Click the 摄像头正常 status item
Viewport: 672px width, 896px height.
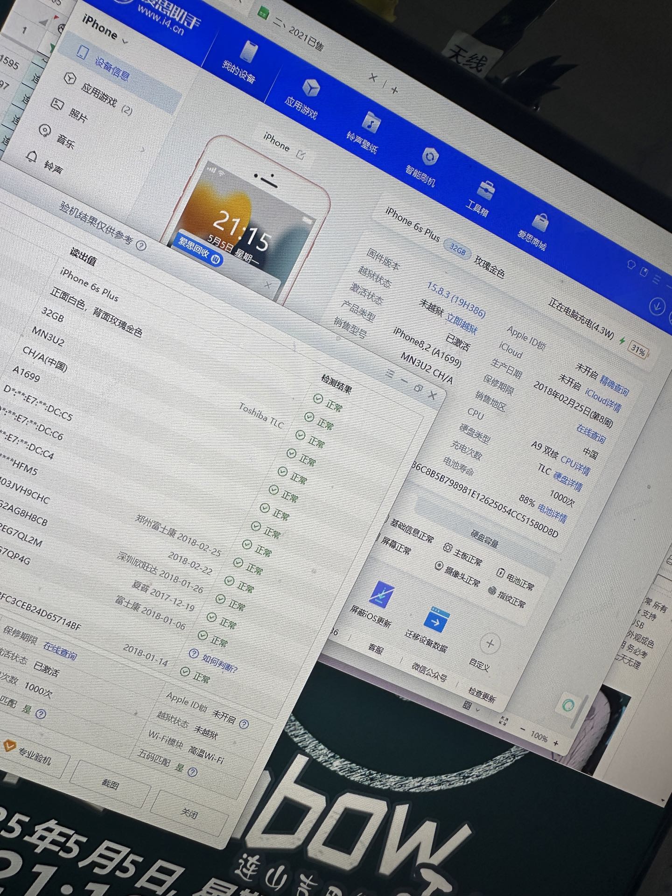[x=456, y=574]
